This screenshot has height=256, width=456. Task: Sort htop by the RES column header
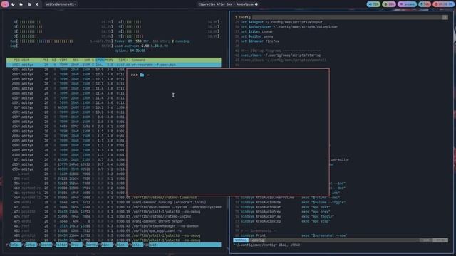[x=76, y=60]
